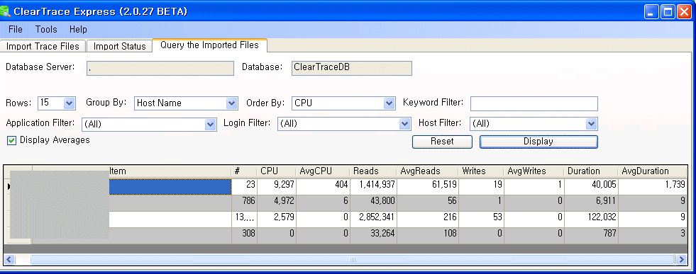Click the Writes cell 53

(x=481, y=219)
